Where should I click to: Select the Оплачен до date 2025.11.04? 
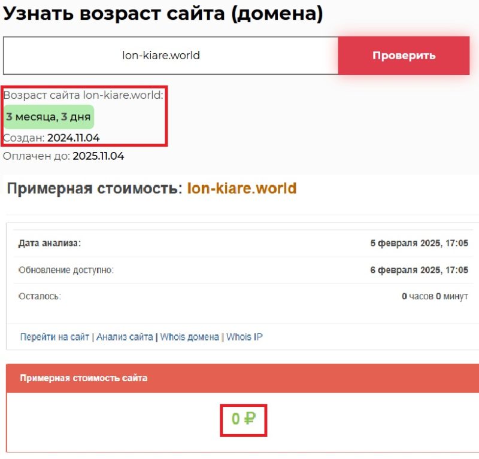[x=98, y=156]
